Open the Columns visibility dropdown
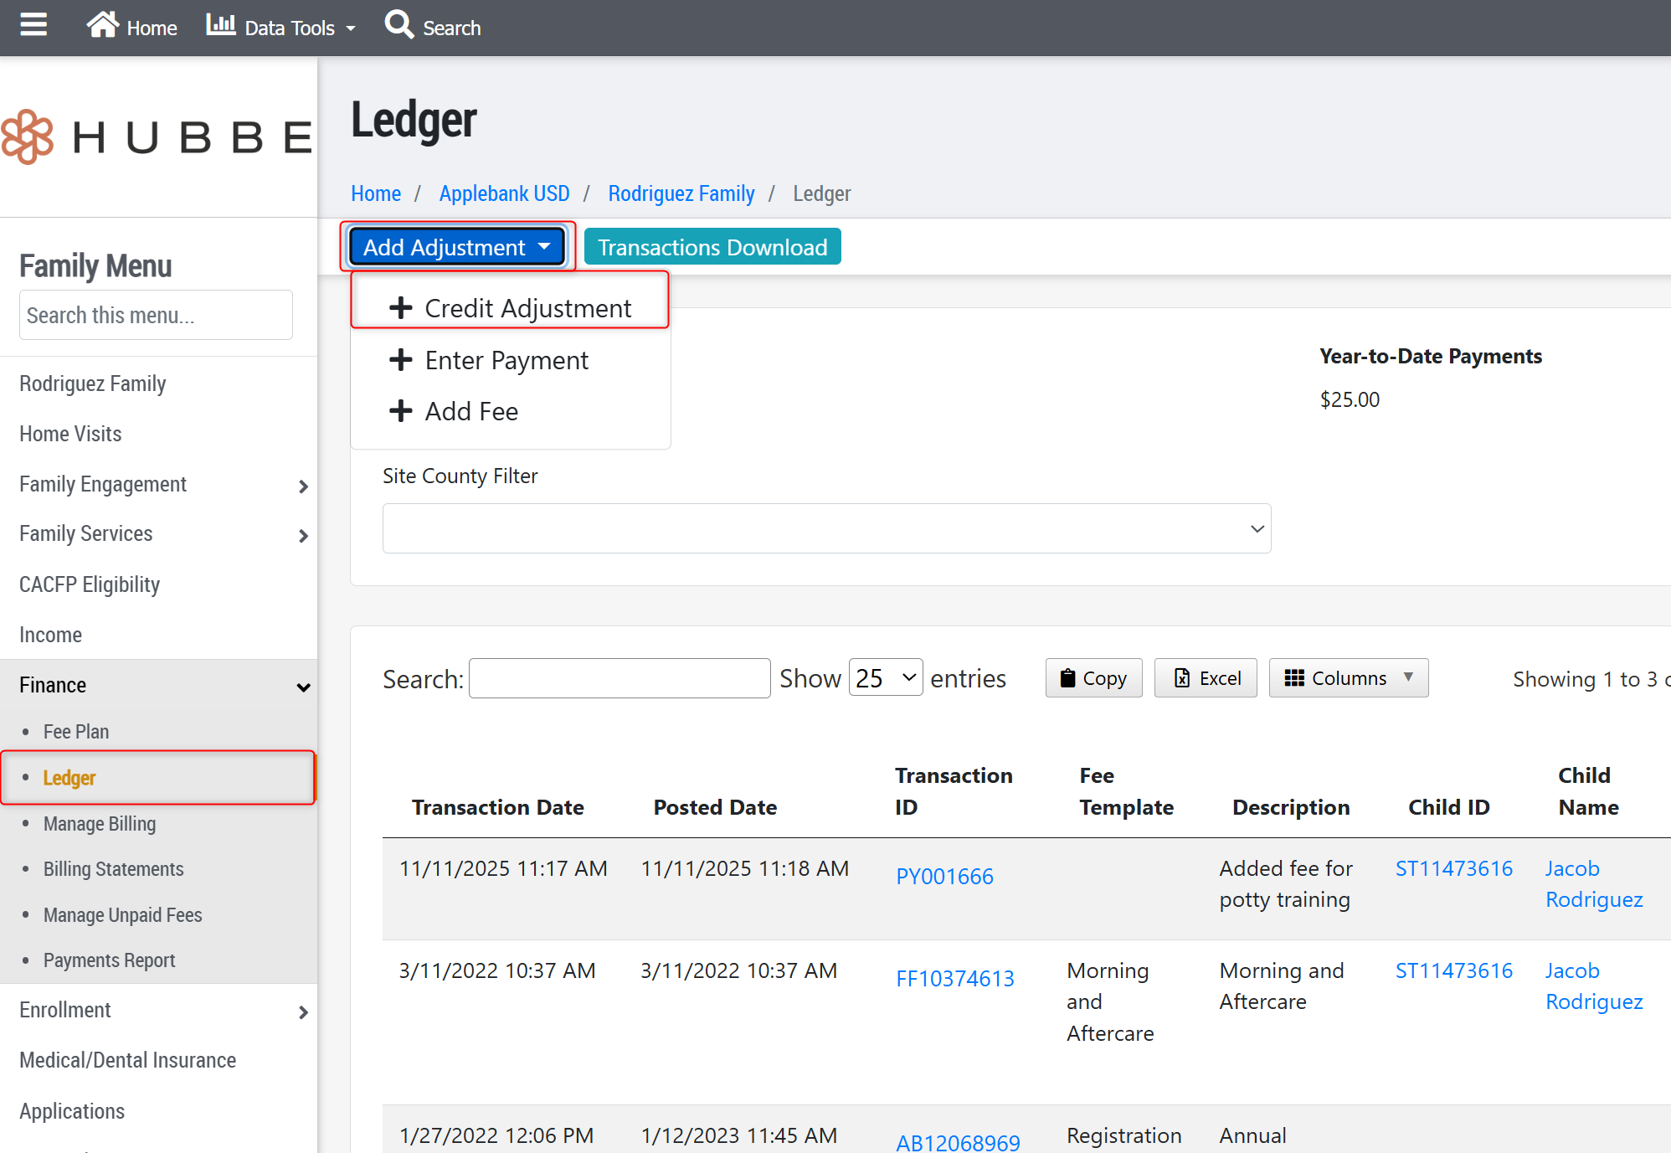1671x1153 pixels. [1348, 678]
